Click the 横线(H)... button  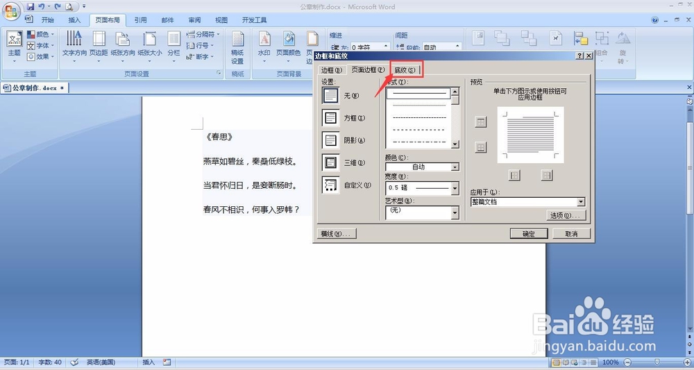click(x=337, y=234)
